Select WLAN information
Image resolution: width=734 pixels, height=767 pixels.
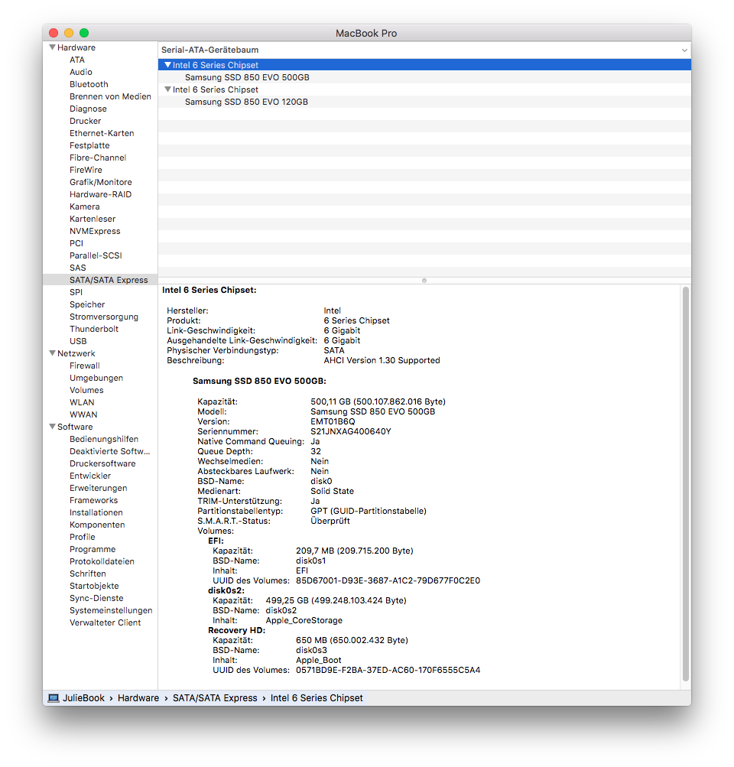point(82,402)
